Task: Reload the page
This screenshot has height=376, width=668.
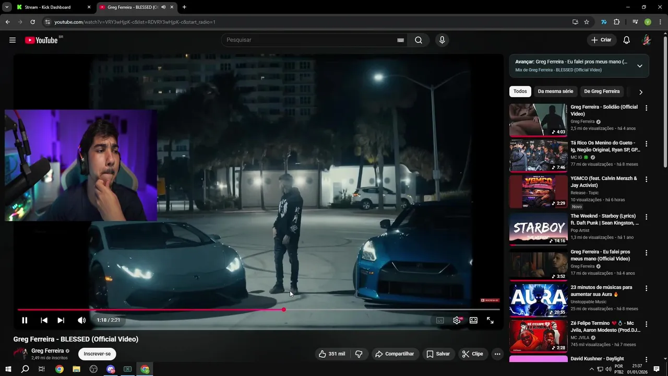Action: (x=32, y=22)
